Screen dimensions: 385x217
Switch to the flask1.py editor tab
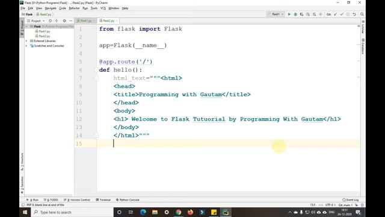tap(85, 20)
